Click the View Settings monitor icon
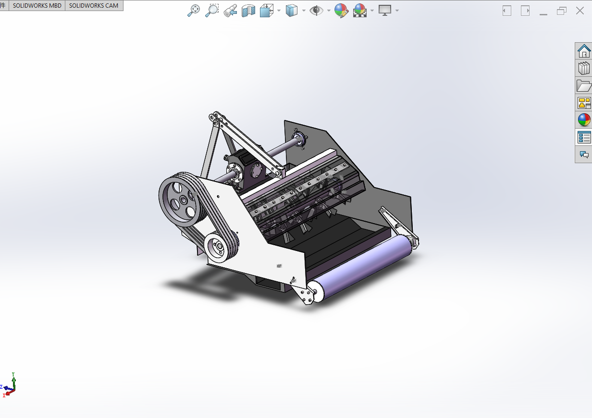This screenshot has width=592, height=418. (385, 11)
